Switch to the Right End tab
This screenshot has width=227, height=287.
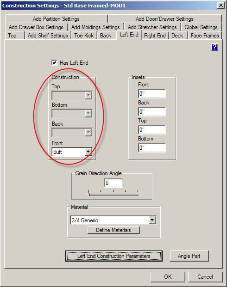[x=155, y=36]
